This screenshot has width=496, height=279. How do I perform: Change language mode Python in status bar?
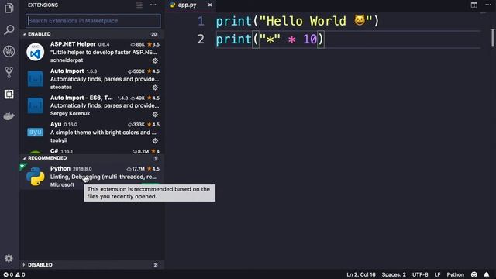click(x=455, y=274)
